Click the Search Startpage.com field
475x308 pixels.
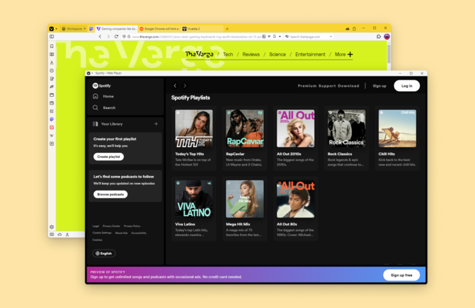click(x=307, y=37)
